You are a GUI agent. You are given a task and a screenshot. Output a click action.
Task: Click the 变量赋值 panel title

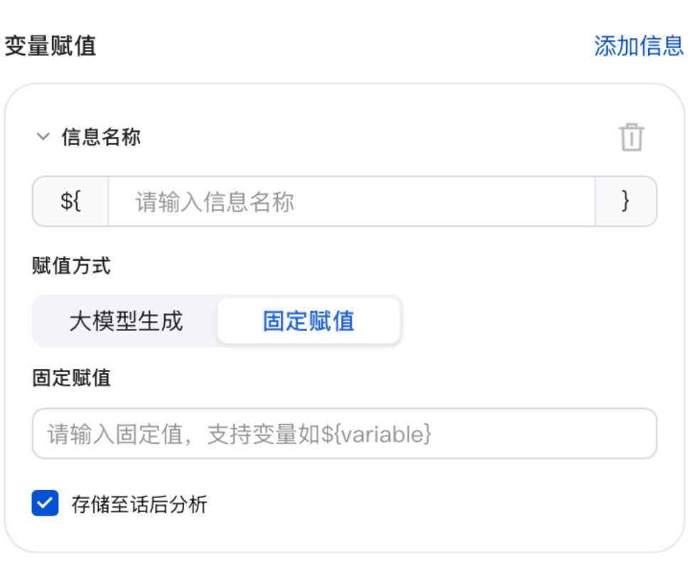coord(50,45)
